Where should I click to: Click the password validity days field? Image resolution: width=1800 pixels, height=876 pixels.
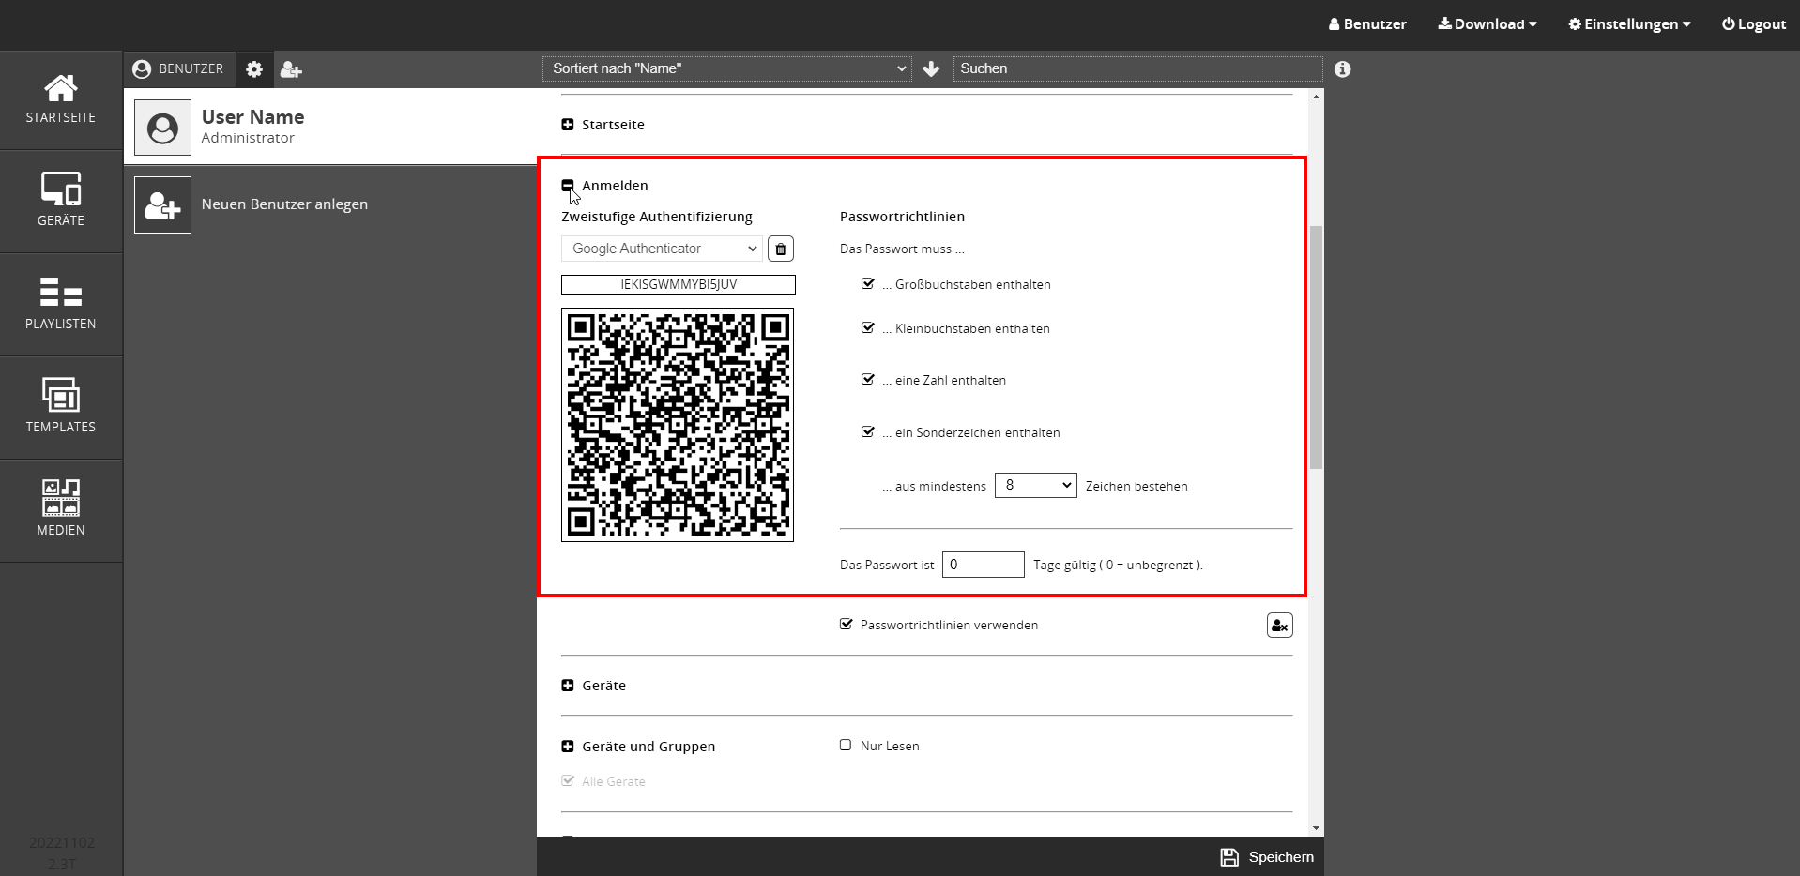click(983, 565)
